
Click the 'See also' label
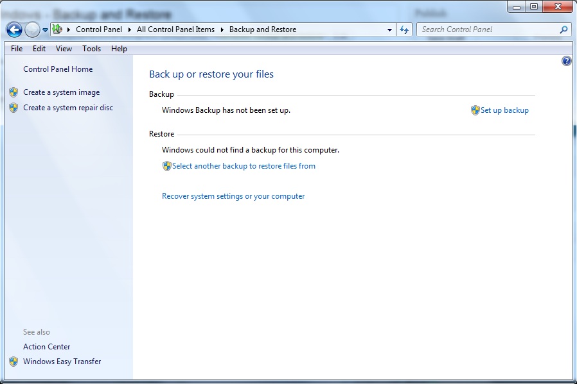coord(37,332)
